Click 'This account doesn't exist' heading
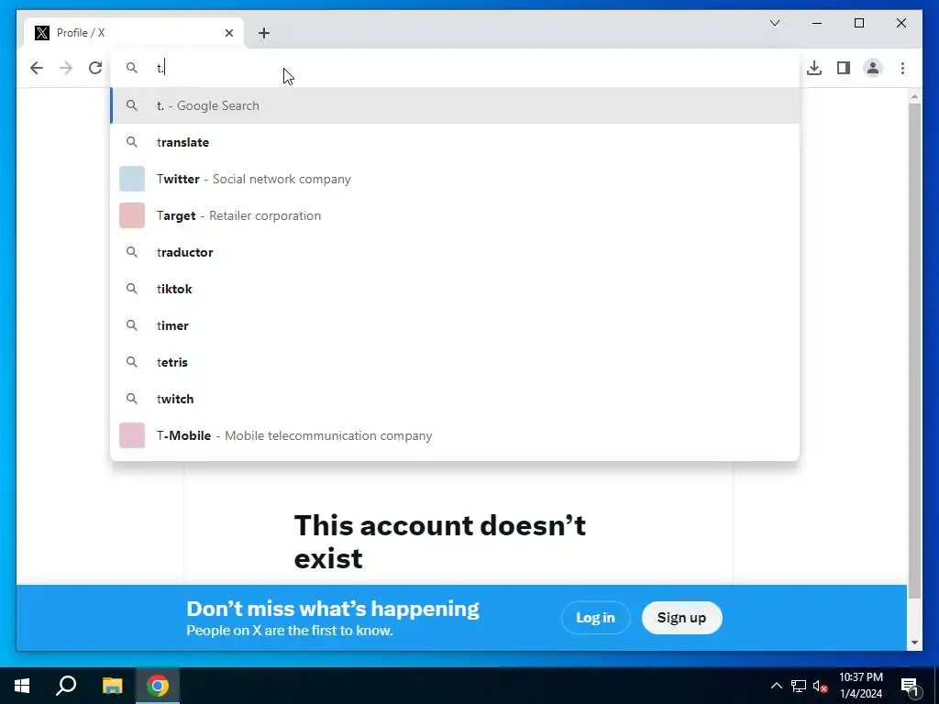Image resolution: width=939 pixels, height=704 pixels. (x=440, y=542)
